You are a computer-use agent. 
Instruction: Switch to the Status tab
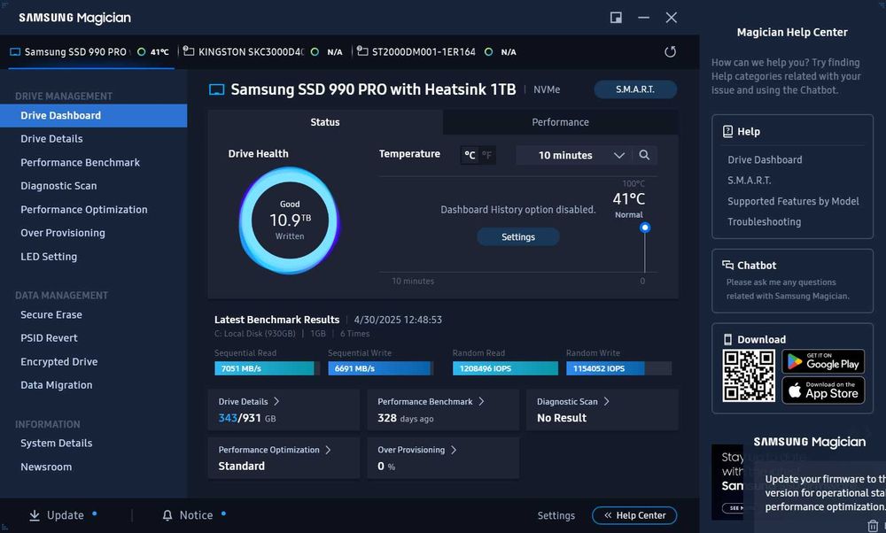point(325,122)
